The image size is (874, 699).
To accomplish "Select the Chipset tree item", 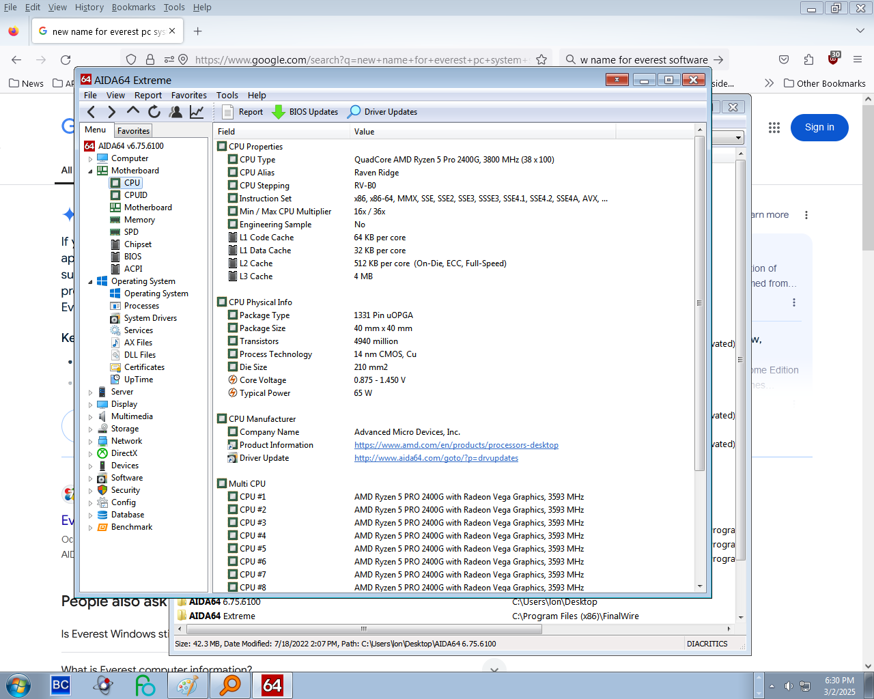I will coord(138,244).
